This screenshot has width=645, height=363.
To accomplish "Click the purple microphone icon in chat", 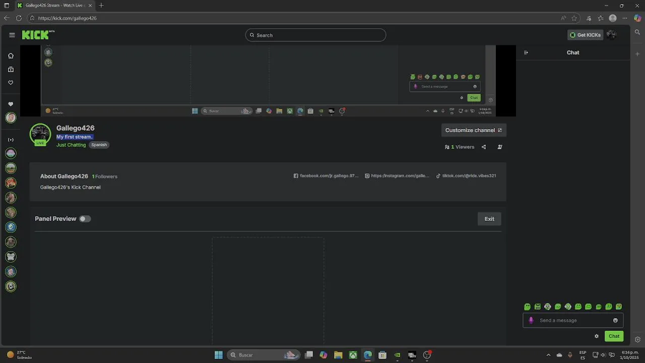I will click(x=531, y=320).
